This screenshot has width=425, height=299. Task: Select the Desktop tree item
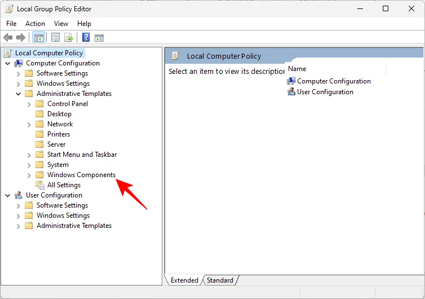pos(59,114)
